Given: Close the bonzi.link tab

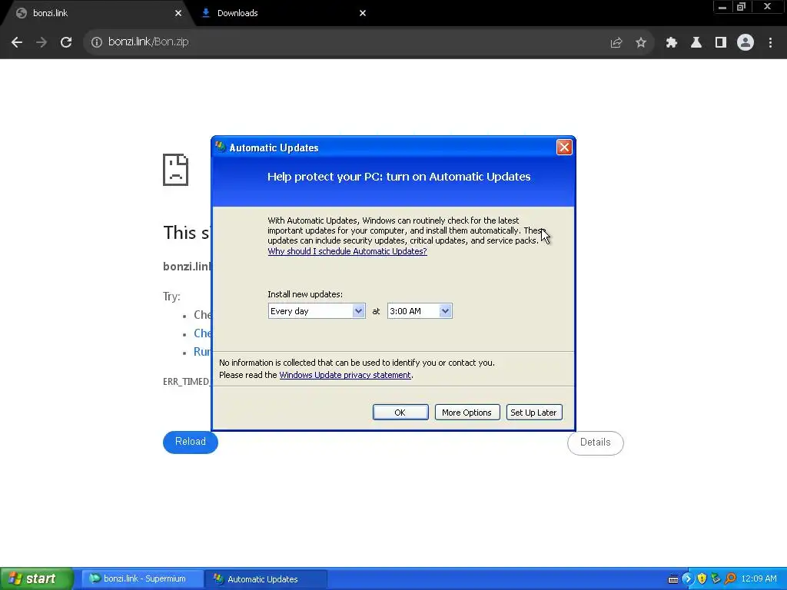Looking at the screenshot, I should click(178, 13).
